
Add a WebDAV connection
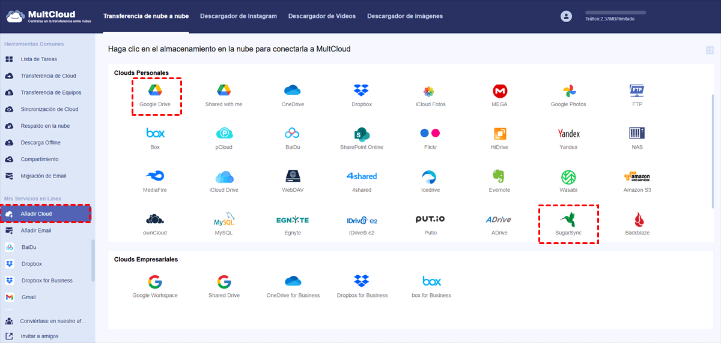point(292,182)
